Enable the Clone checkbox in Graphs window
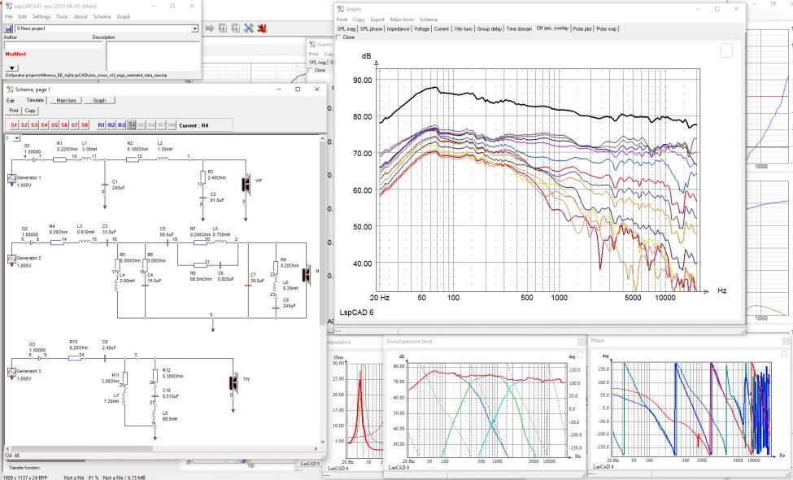The image size is (793, 480). (x=338, y=37)
